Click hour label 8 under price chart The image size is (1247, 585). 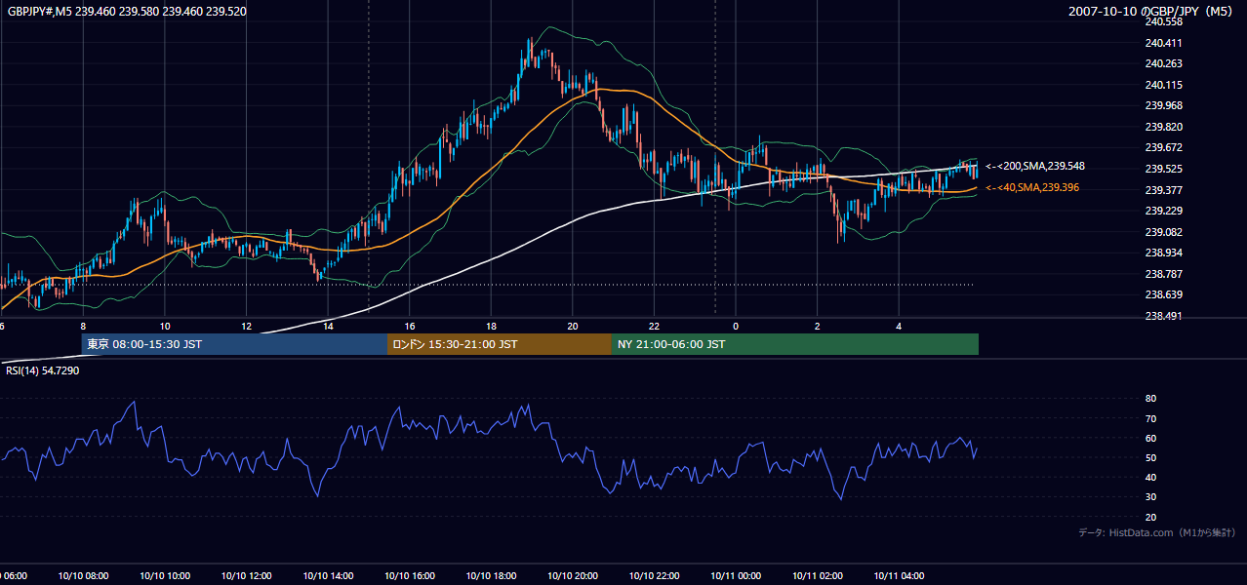83,326
